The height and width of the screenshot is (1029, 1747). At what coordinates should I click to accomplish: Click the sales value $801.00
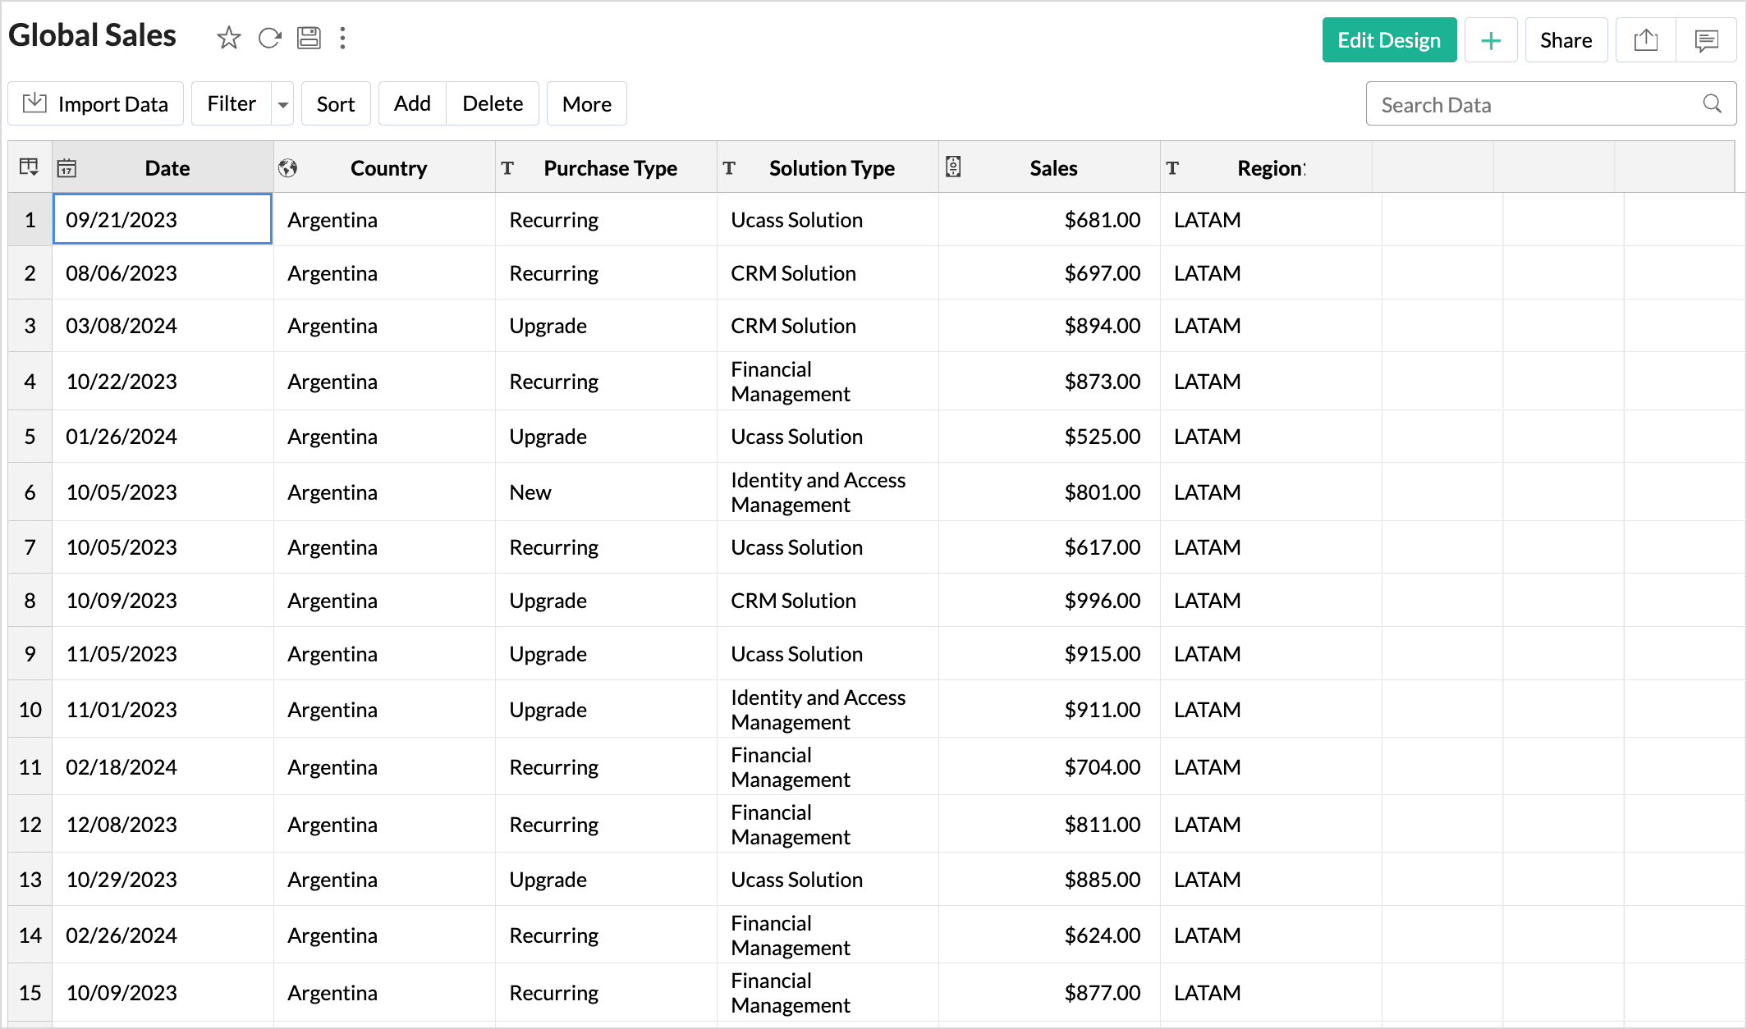1102,492
